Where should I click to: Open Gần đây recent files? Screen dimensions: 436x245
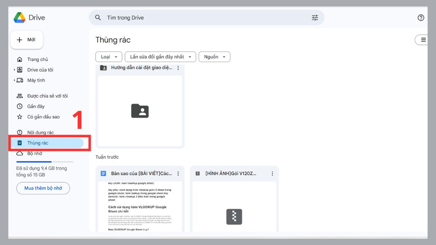click(x=36, y=106)
